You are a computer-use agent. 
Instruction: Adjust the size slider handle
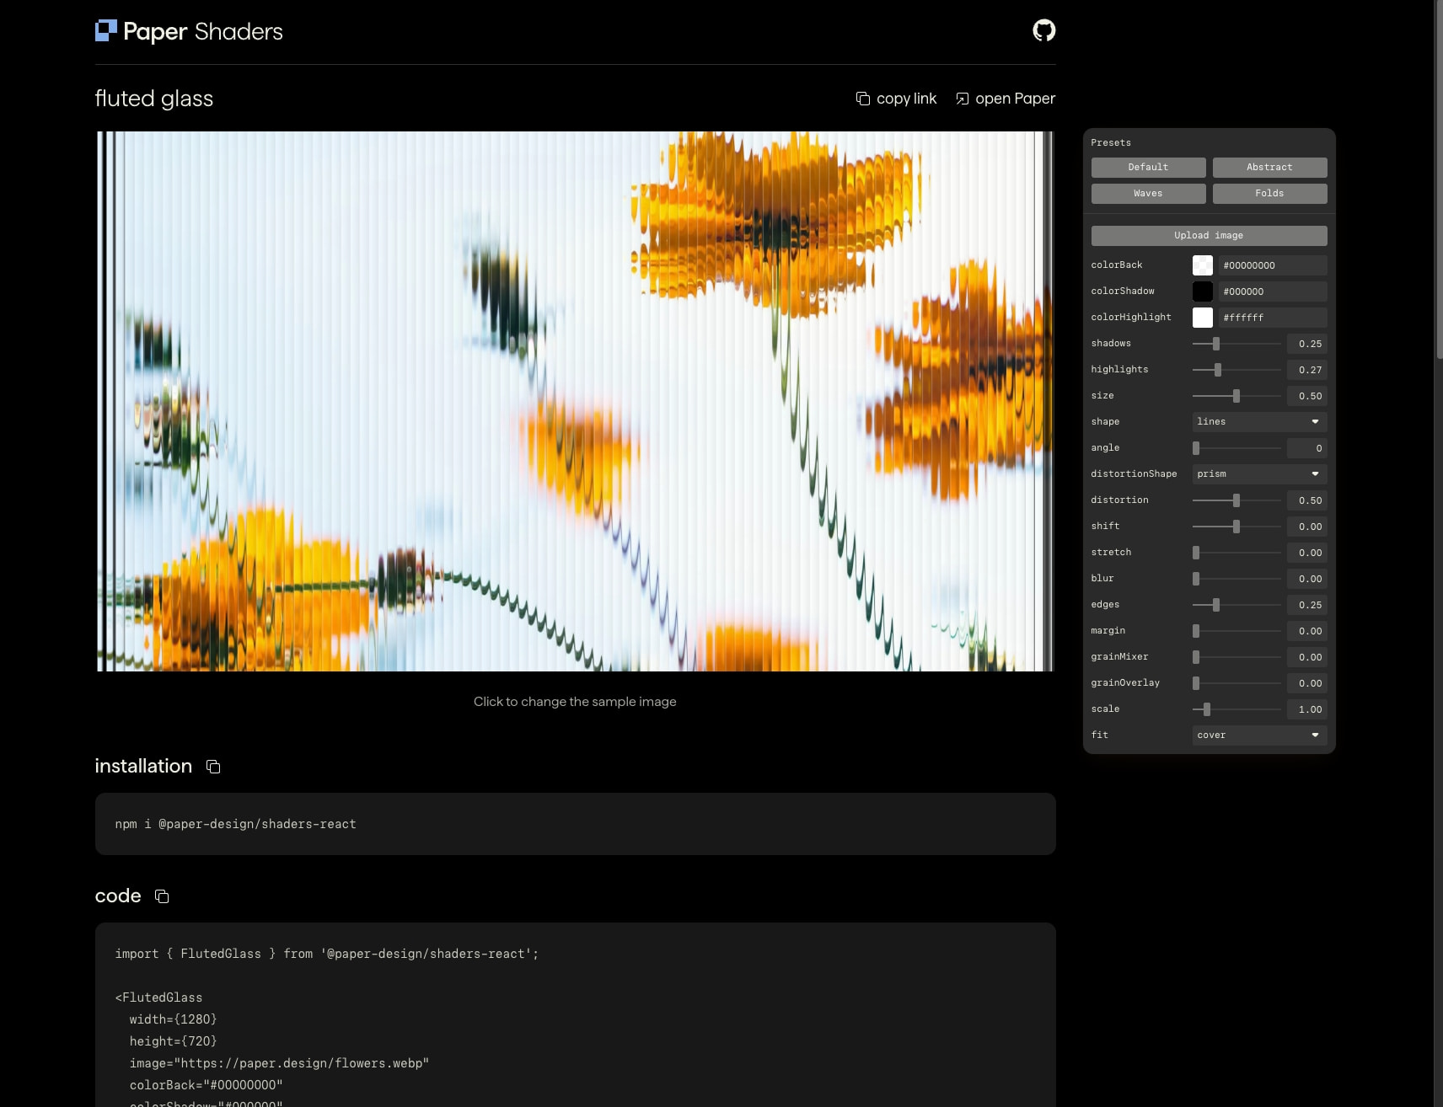(x=1236, y=396)
